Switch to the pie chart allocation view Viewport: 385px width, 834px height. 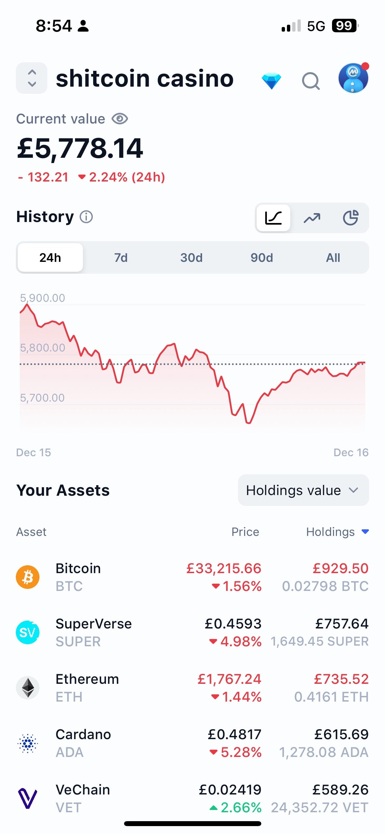pyautogui.click(x=350, y=218)
